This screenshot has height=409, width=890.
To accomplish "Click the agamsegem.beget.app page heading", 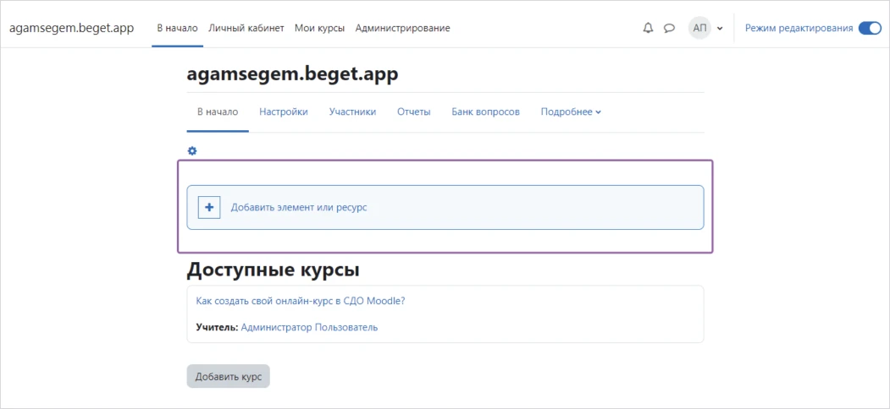I will point(292,74).
